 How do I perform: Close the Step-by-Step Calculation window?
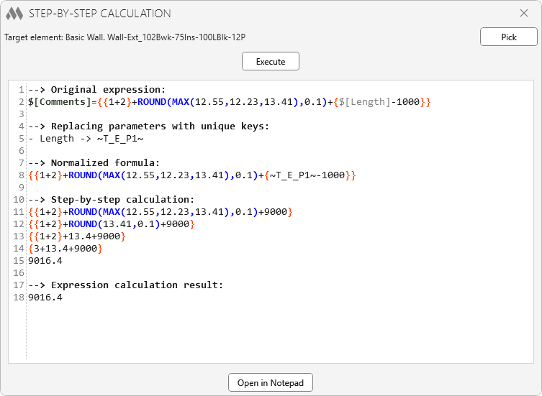coord(524,13)
